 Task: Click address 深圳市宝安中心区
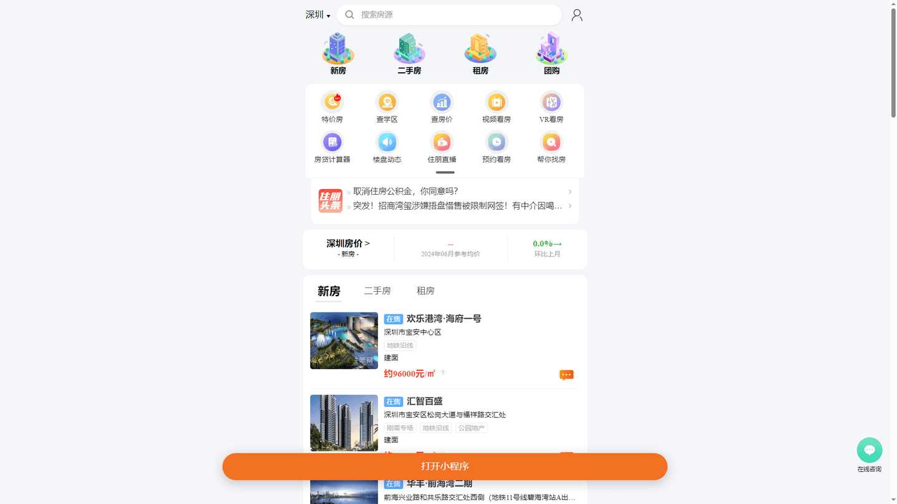click(412, 332)
